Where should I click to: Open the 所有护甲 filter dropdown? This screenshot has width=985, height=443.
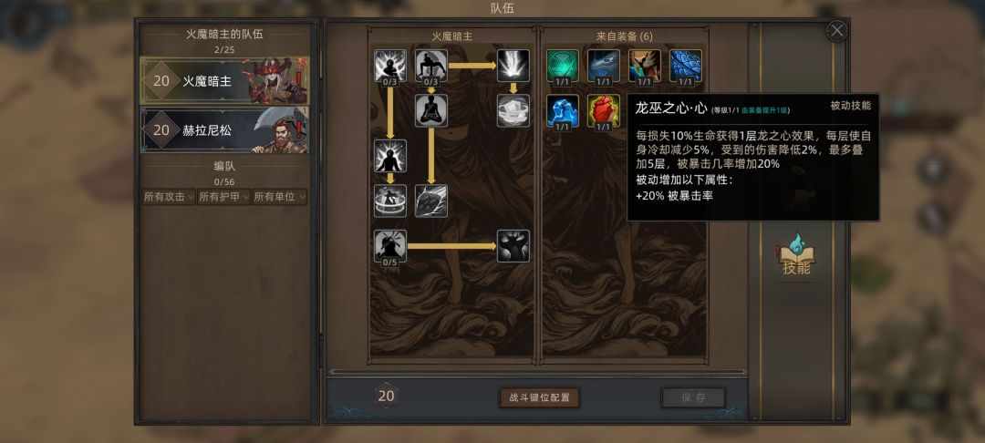tap(223, 197)
